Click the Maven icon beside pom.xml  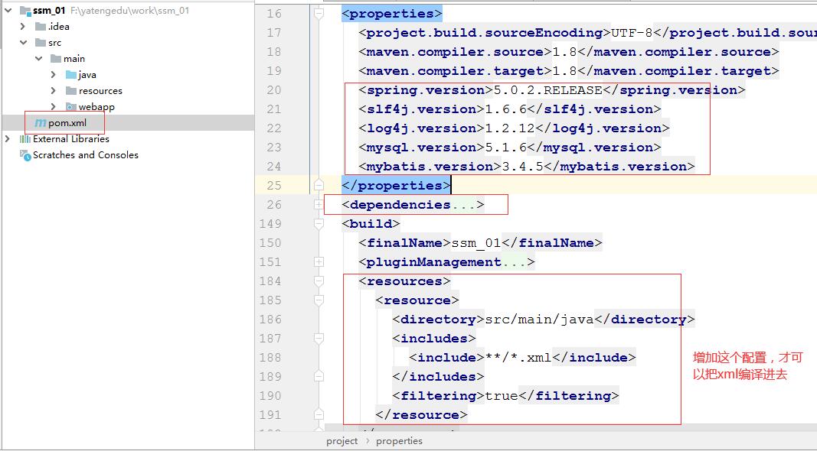(40, 123)
